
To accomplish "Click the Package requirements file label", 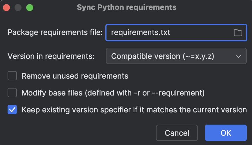I will (x=55, y=33).
